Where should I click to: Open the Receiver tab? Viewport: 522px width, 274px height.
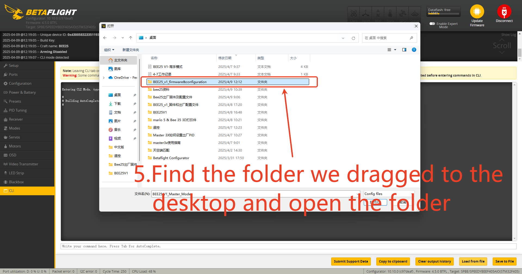[27, 119]
